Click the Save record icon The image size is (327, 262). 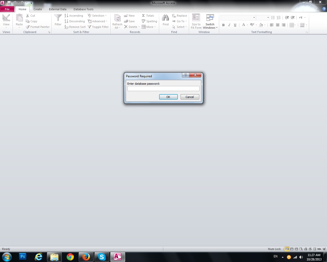[x=126, y=21]
